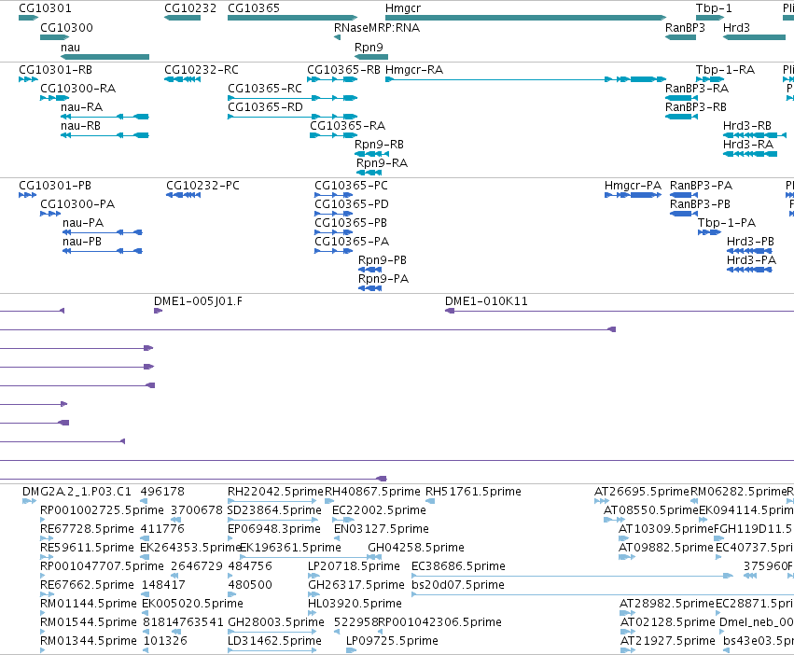Click the Hrd3 gene label
This screenshot has height=655, width=794.
tap(736, 28)
